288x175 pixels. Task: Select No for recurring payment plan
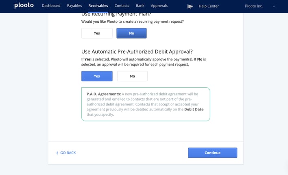click(131, 33)
